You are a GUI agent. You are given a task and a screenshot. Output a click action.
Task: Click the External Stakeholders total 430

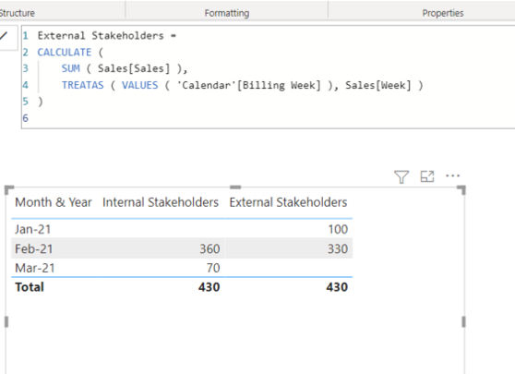coord(337,287)
